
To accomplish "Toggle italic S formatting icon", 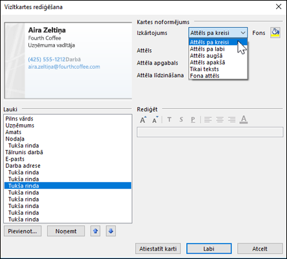I will click(x=181, y=120).
